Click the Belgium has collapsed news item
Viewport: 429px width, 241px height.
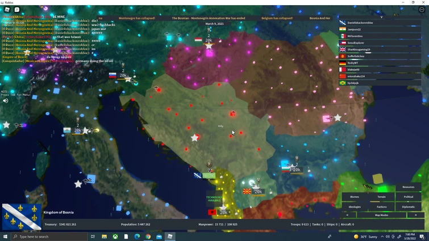click(x=277, y=18)
